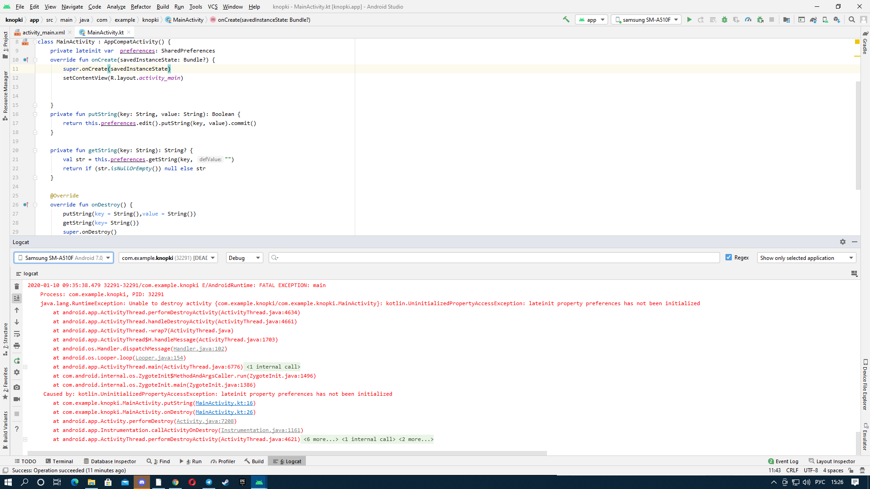Viewport: 870px width, 489px height.
Task: Open the samsung SM-A510F toolbar device dropdown
Action: point(646,19)
